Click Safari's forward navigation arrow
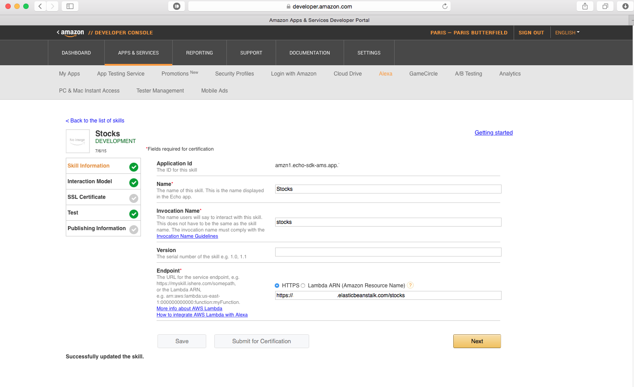Image resolution: width=634 pixels, height=387 pixels. click(52, 6)
